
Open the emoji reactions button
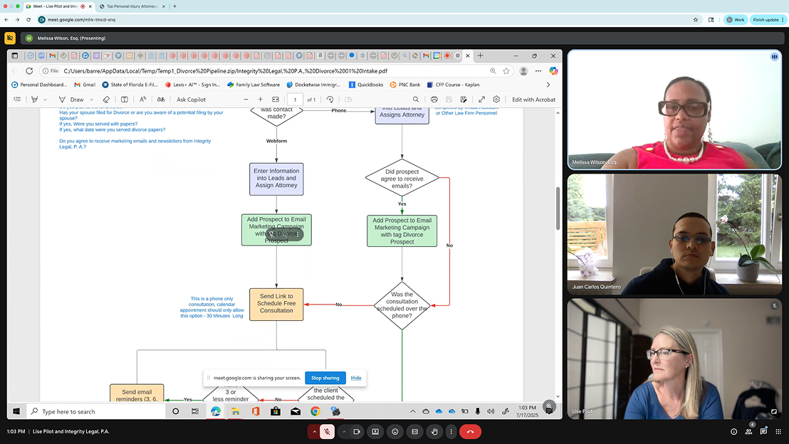pyautogui.click(x=395, y=431)
